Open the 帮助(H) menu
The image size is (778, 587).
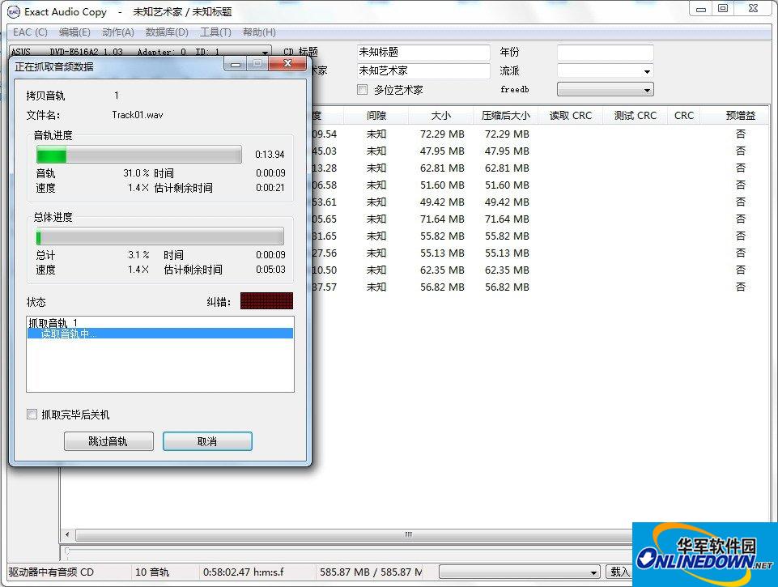pos(259,32)
